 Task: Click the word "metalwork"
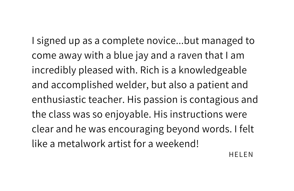tap(82, 144)
